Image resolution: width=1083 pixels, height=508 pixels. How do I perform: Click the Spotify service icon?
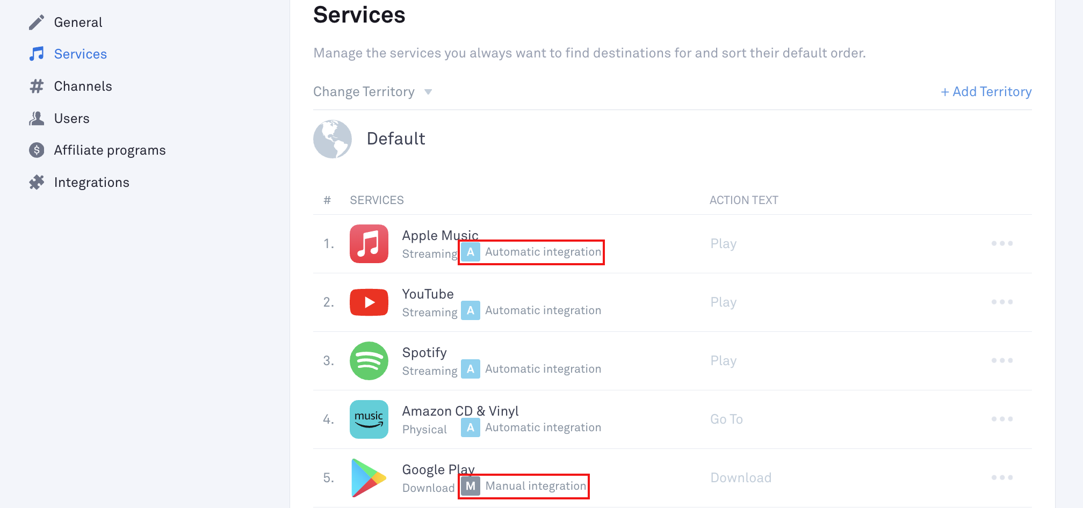tap(369, 361)
